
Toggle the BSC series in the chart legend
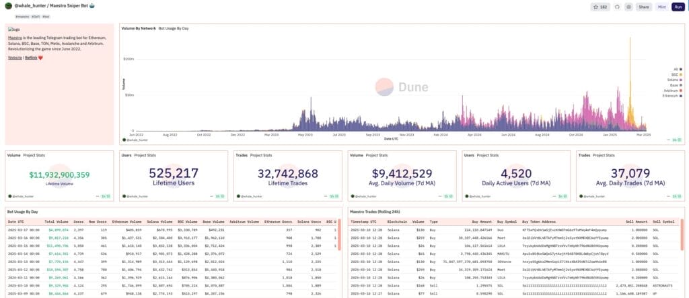tap(677, 74)
